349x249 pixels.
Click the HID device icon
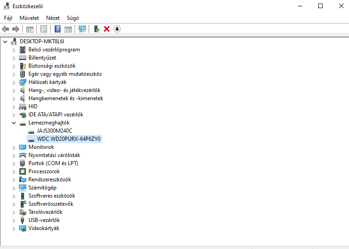[x=23, y=107]
